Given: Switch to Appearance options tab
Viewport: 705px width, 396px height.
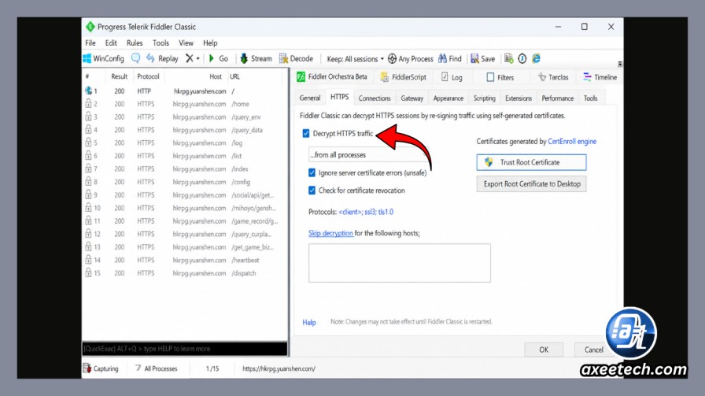Looking at the screenshot, I should tap(448, 98).
